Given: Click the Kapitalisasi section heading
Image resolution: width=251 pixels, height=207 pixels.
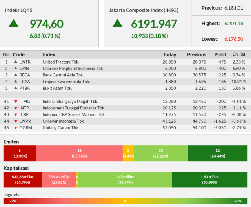Looking at the screenshot, I should tap(16, 168).
